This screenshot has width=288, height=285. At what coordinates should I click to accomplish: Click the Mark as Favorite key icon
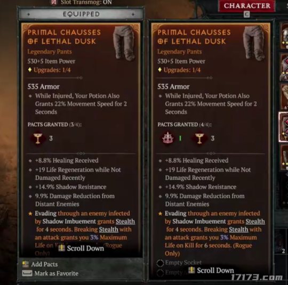click(27, 273)
